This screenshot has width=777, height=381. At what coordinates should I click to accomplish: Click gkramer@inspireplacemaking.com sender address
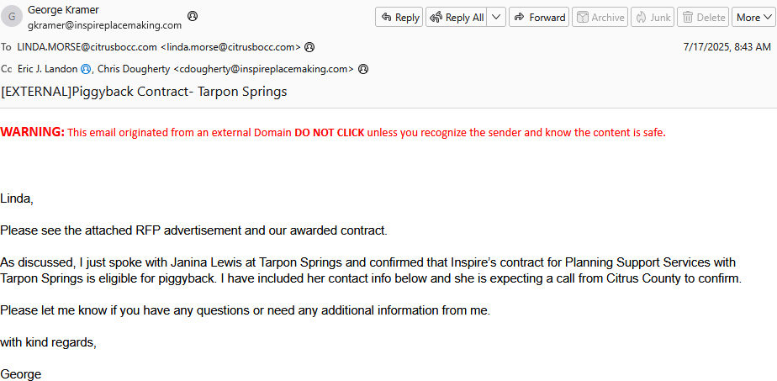(104, 25)
